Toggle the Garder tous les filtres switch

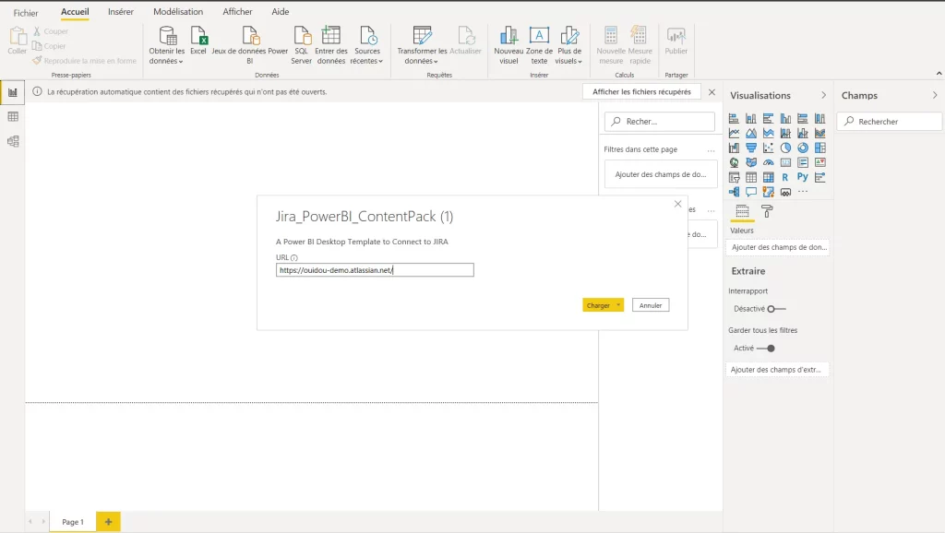pos(766,348)
